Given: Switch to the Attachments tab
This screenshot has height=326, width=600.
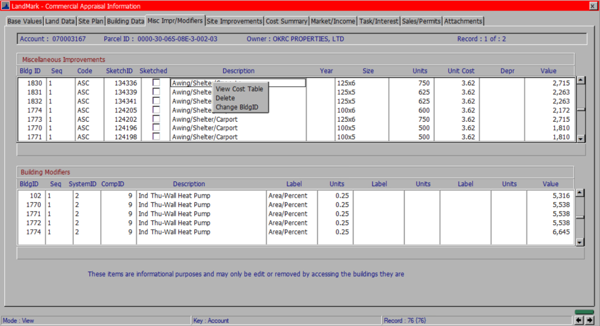Looking at the screenshot, I should coord(463,21).
